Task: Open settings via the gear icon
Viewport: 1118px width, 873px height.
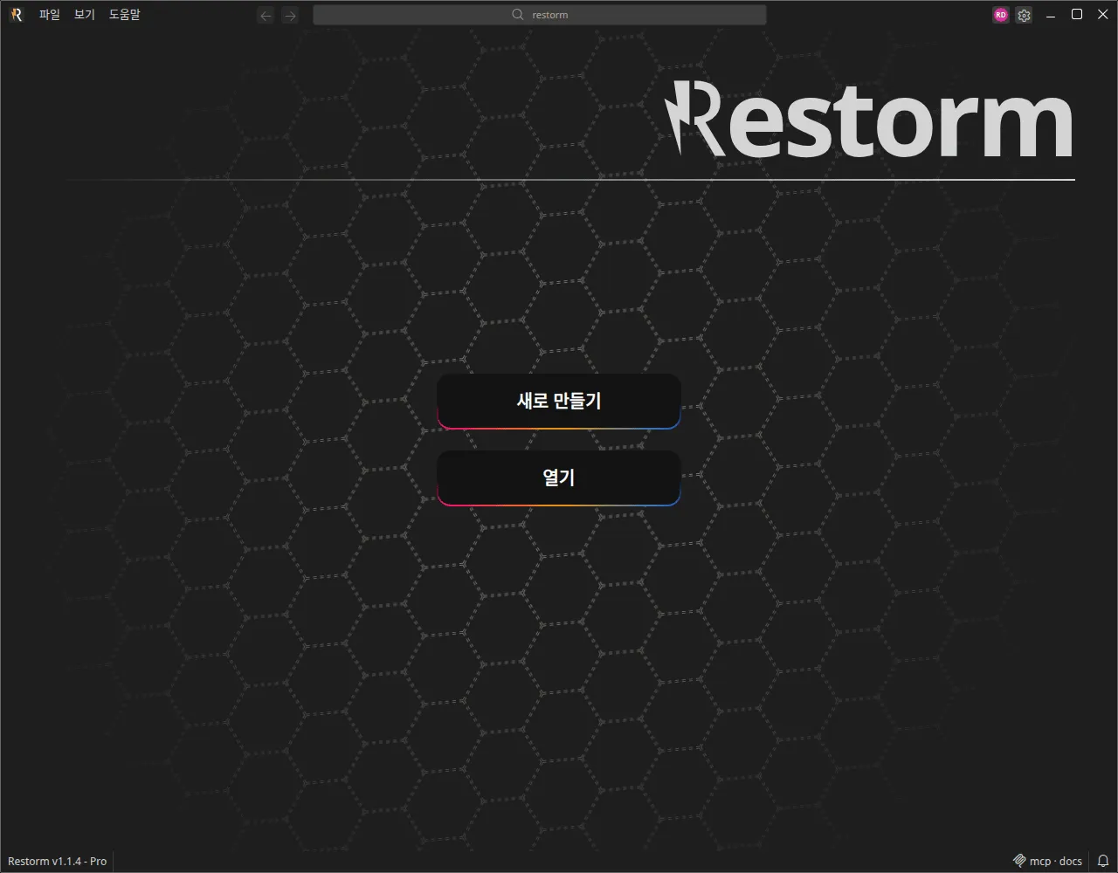Action: (1024, 15)
